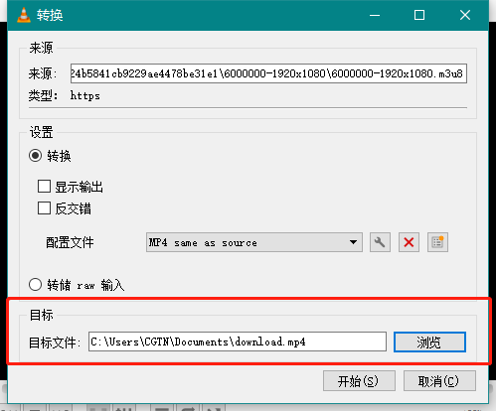The width and height of the screenshot is (496, 411).
Task: Minimize the 转换 dialog window
Action: click(375, 15)
